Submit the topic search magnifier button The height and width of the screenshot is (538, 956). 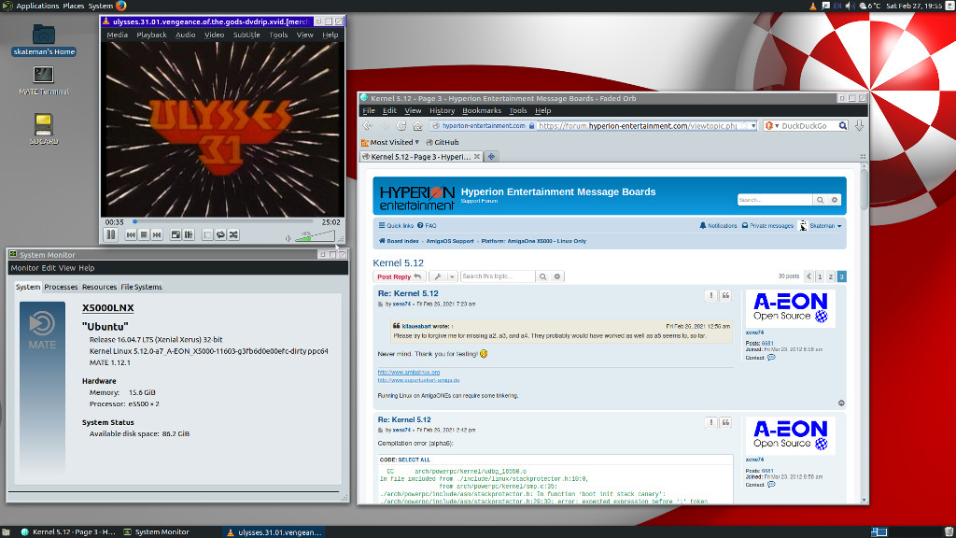point(542,276)
